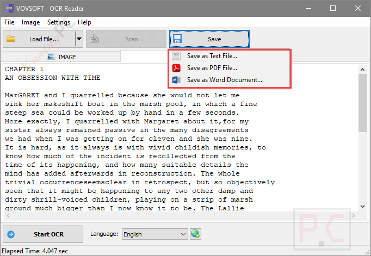
Task: Click the line starting 'sink her makeshift boat'
Action: pyautogui.click(x=131, y=104)
